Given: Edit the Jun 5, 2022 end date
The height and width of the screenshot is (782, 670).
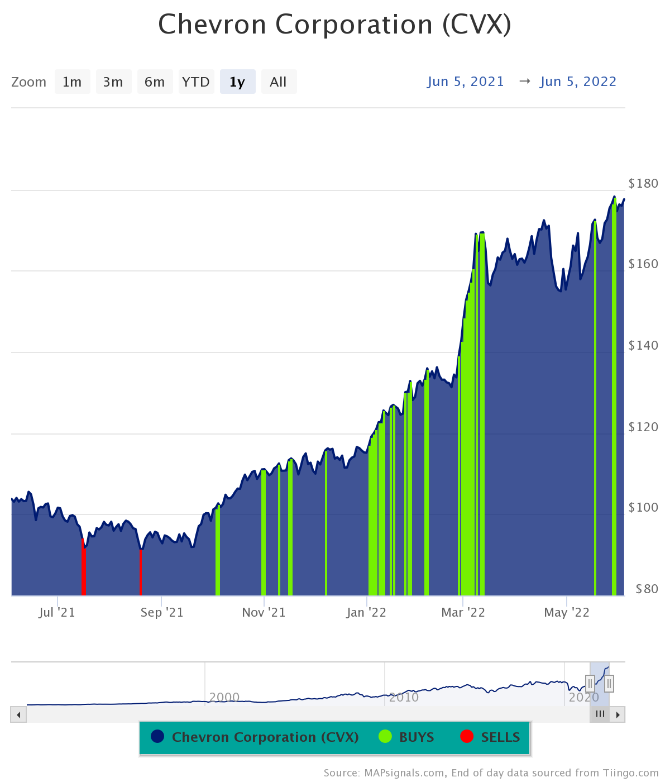Looking at the screenshot, I should point(578,82).
